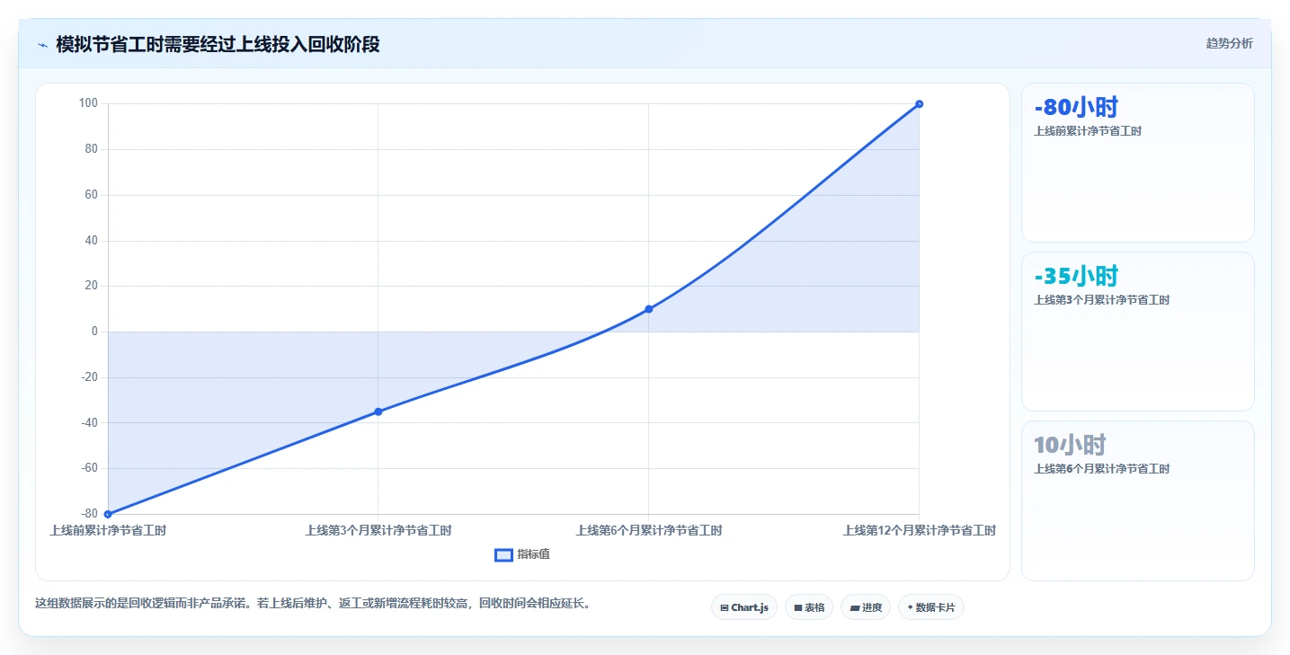Click the footnote text about 回收逻辑

coord(315,604)
